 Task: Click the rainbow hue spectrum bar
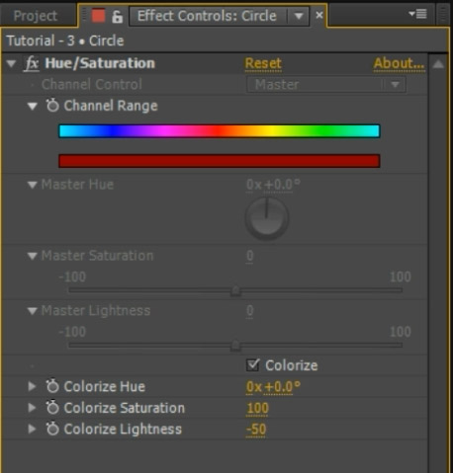pos(220,131)
